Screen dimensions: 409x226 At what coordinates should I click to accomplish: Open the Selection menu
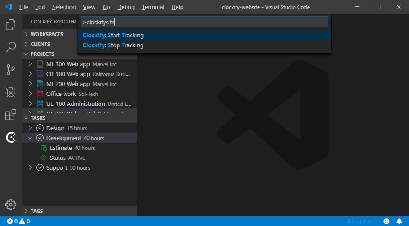(x=64, y=7)
